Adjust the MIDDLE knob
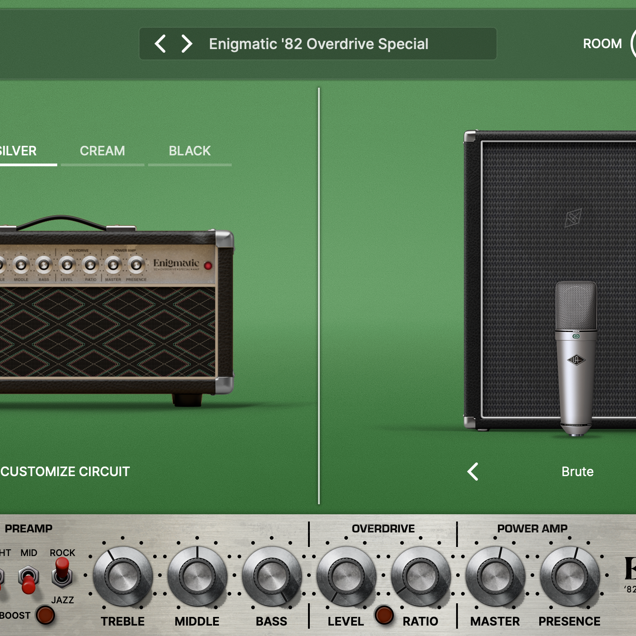This screenshot has width=636, height=636. click(x=197, y=576)
